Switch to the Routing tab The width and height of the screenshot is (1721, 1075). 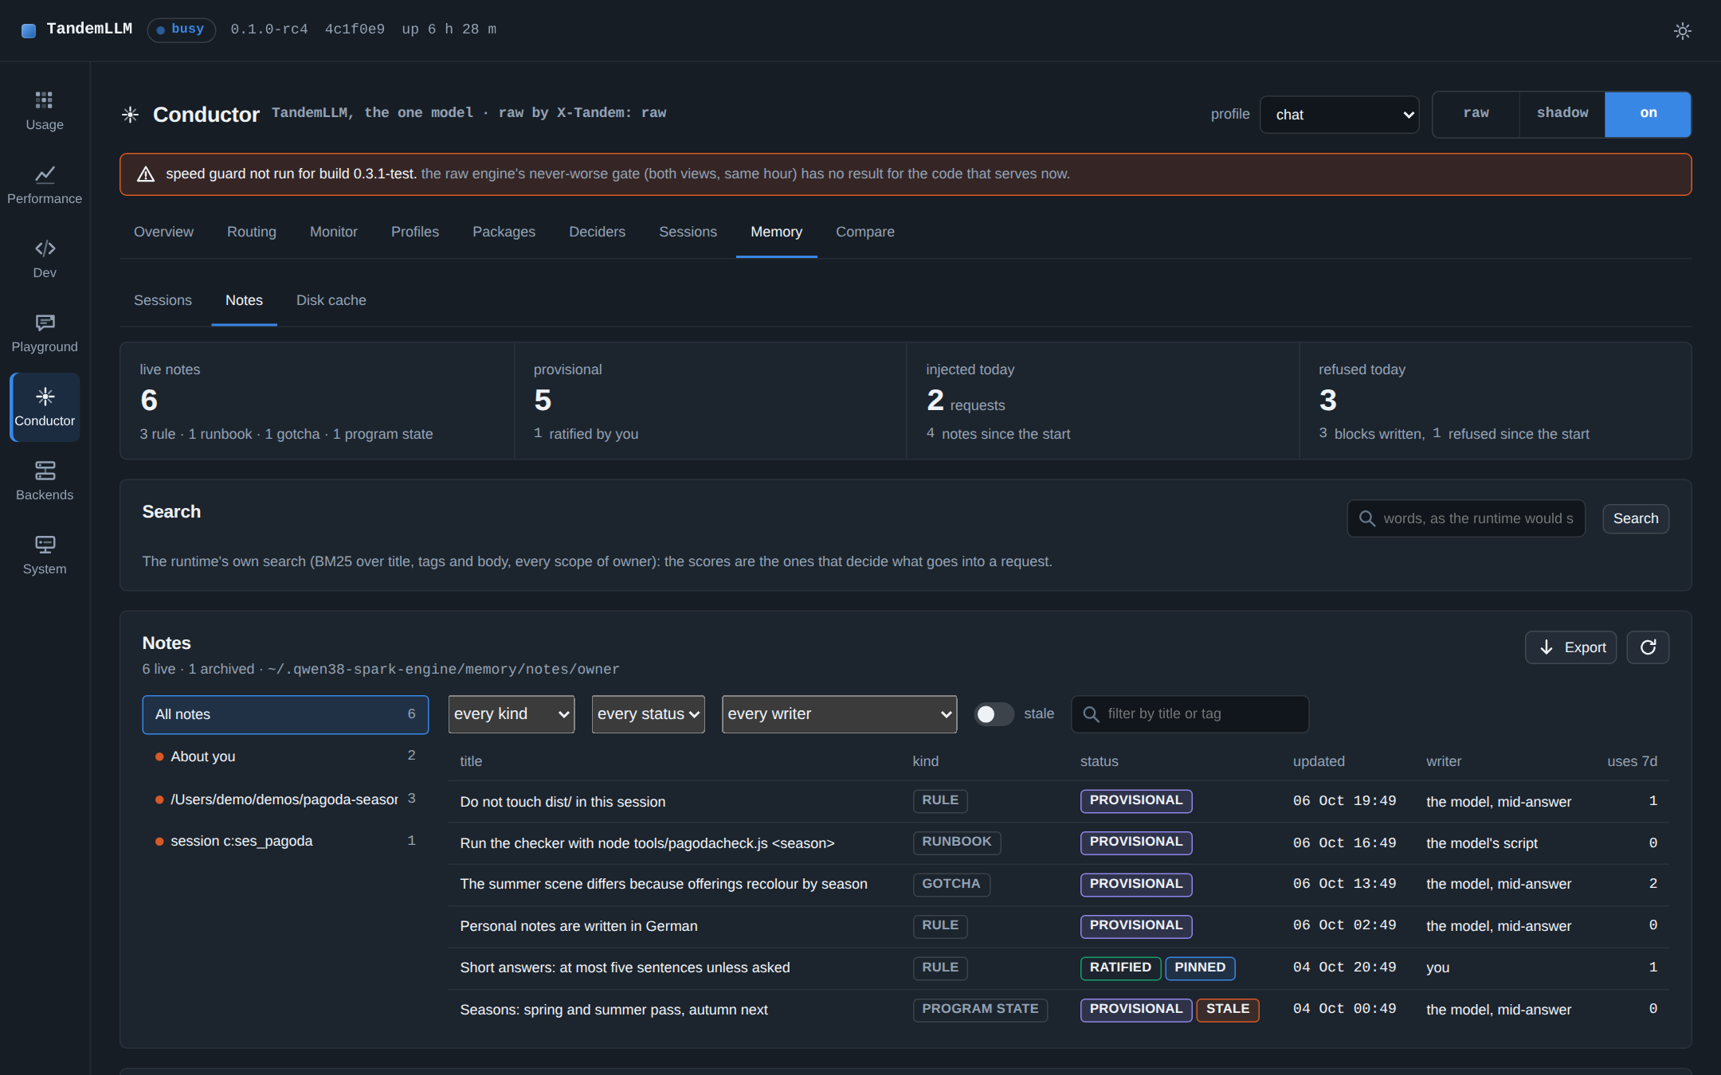click(x=252, y=232)
